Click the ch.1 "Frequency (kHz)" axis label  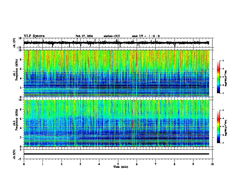point(17,70)
